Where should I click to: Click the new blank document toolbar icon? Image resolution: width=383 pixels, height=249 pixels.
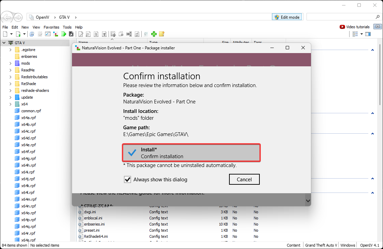coord(5,34)
